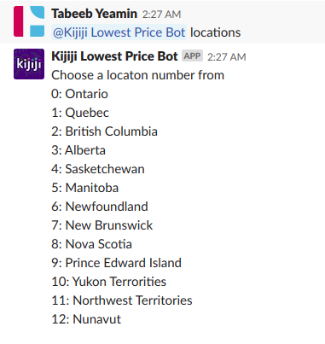Open Tabeeb Yeamin's profile name link
The height and width of the screenshot is (344, 325).
click(94, 14)
